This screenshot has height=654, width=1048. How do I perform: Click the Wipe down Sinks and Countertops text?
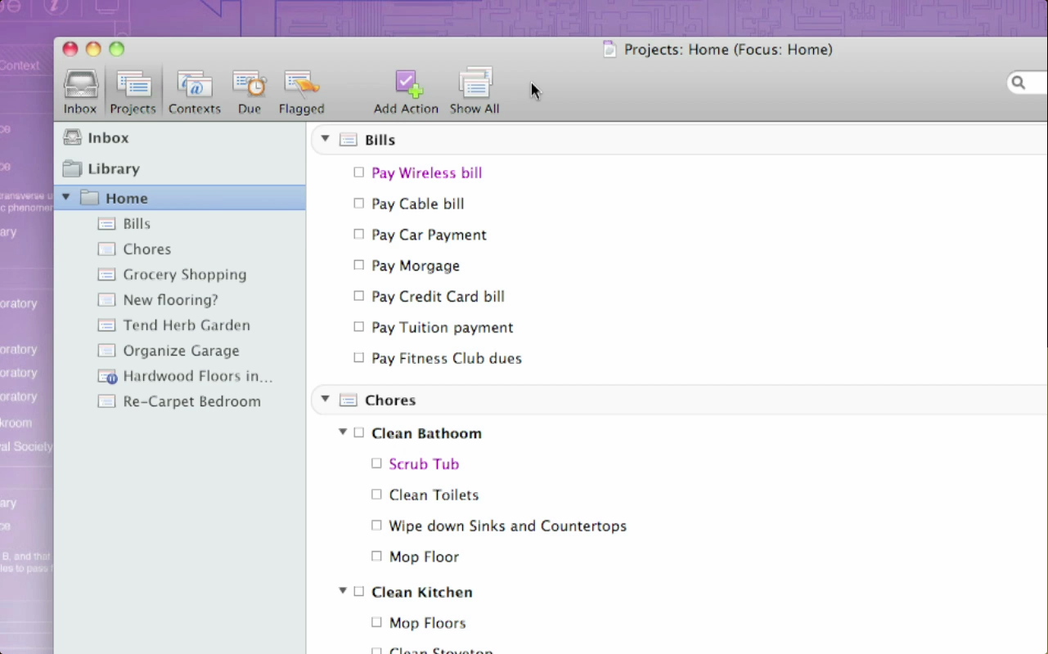[508, 526]
